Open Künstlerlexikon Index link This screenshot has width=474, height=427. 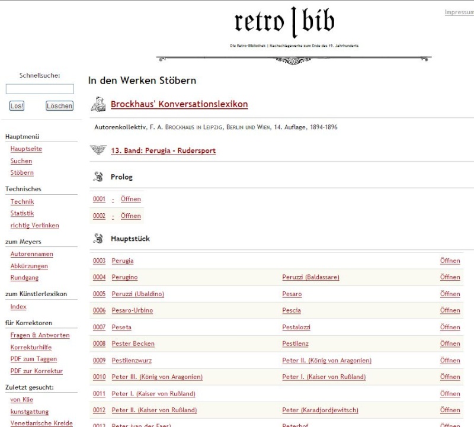(18, 307)
